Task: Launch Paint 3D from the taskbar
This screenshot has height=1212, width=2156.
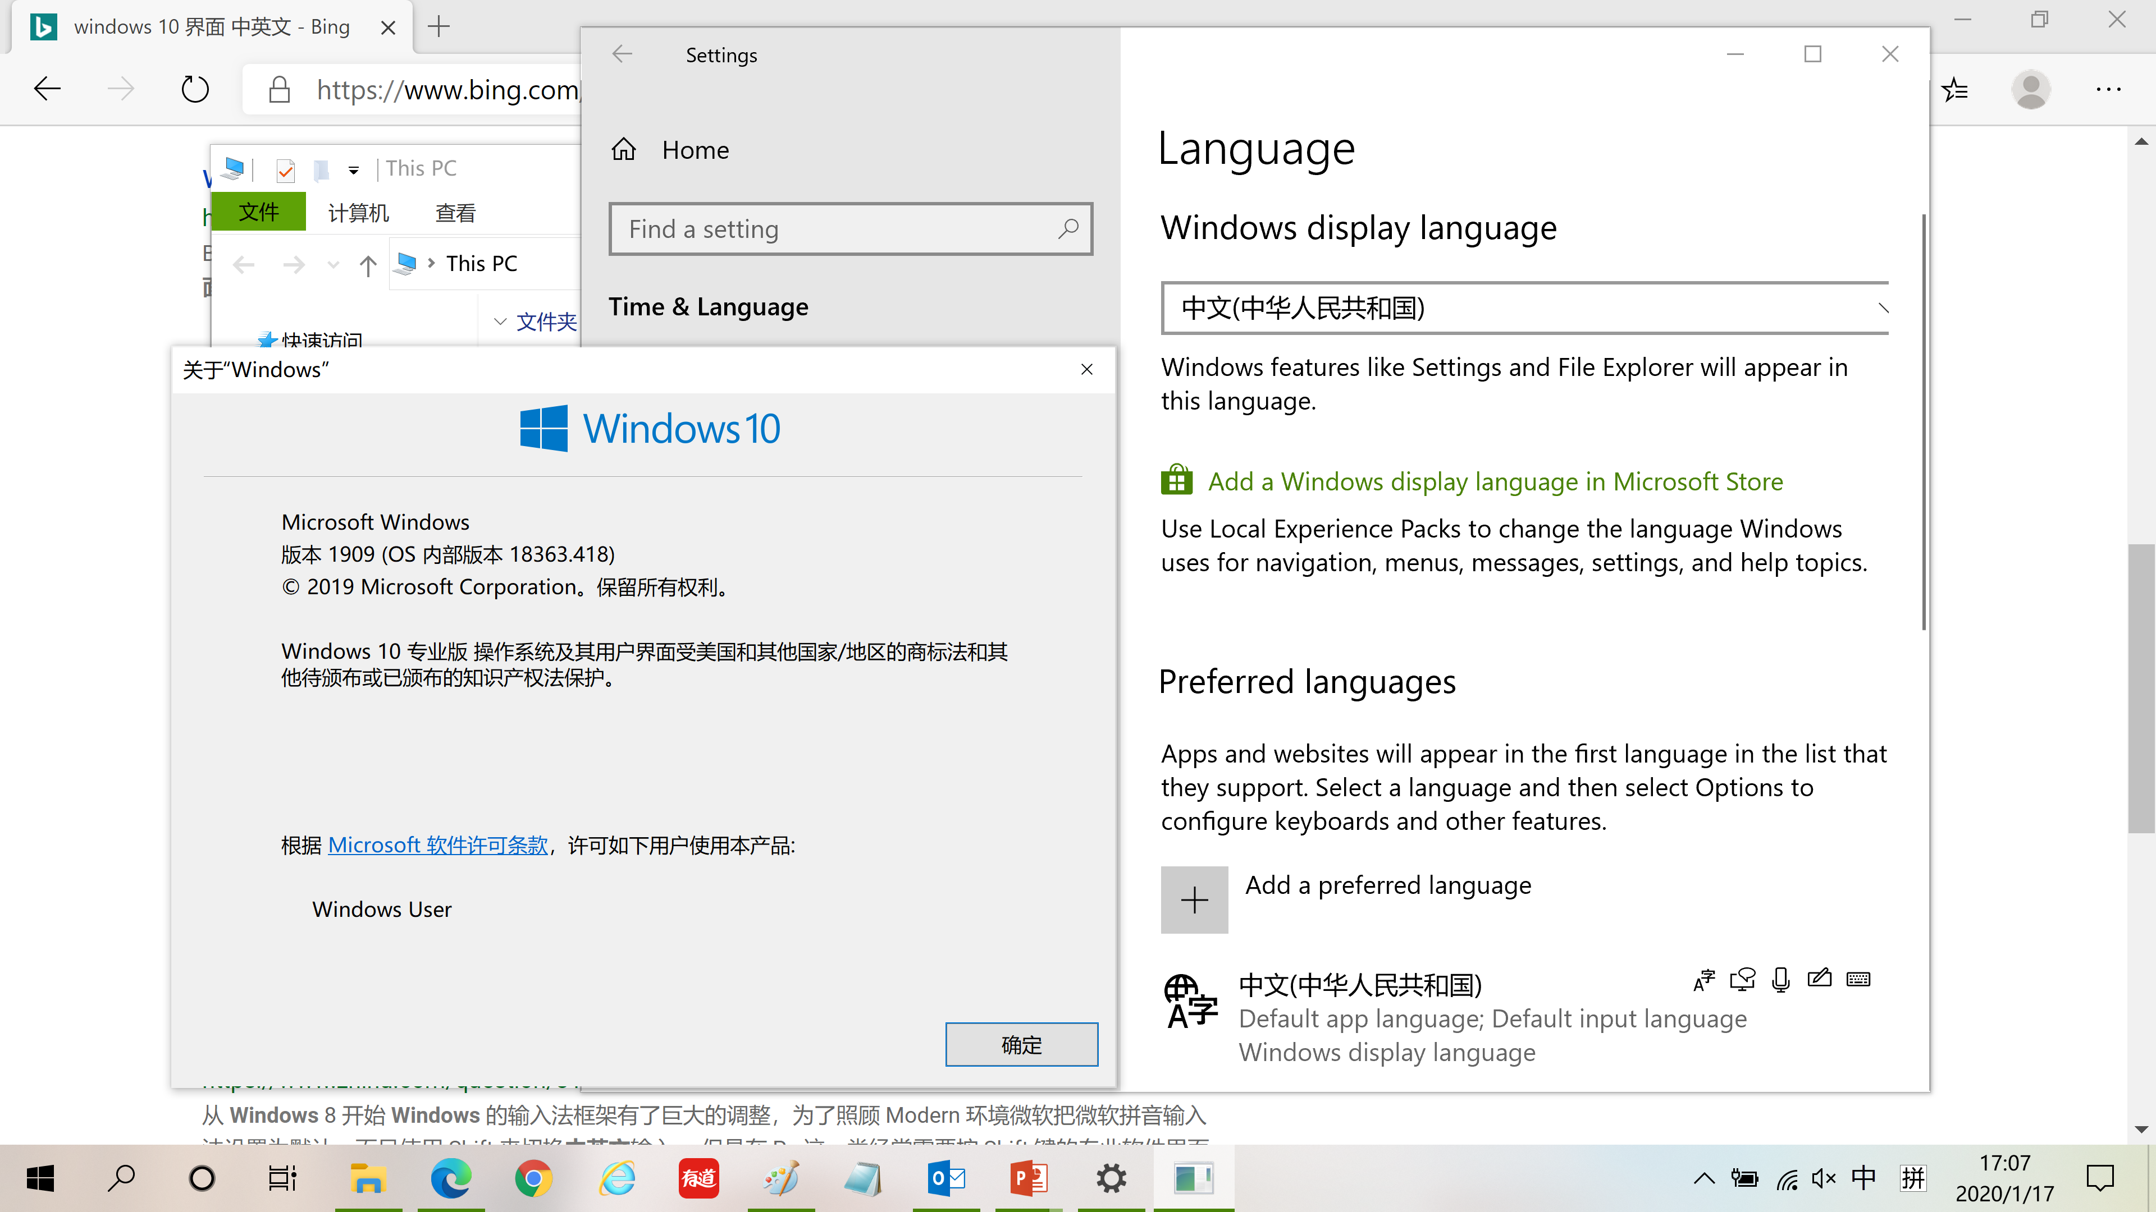Action: [x=780, y=1178]
